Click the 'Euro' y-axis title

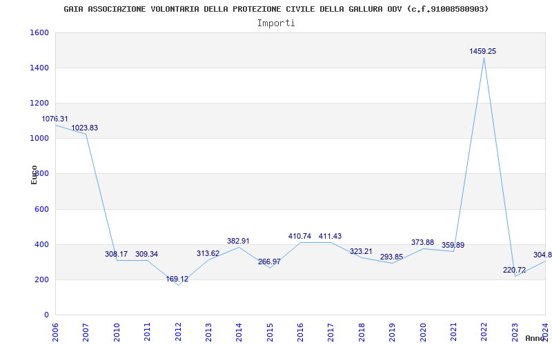pos(34,175)
